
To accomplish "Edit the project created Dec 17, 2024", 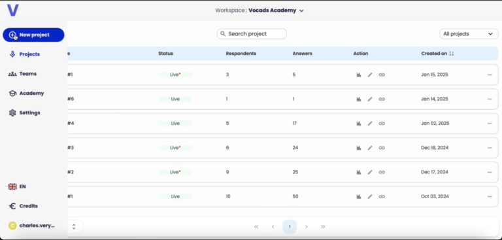I will [x=370, y=172].
